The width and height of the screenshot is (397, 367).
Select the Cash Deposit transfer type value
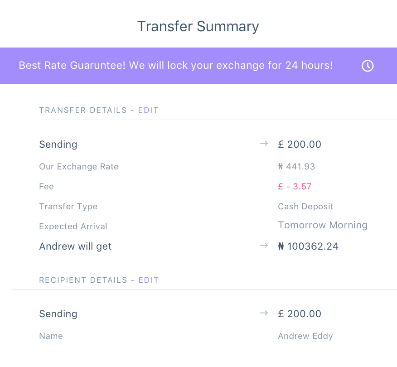(305, 207)
